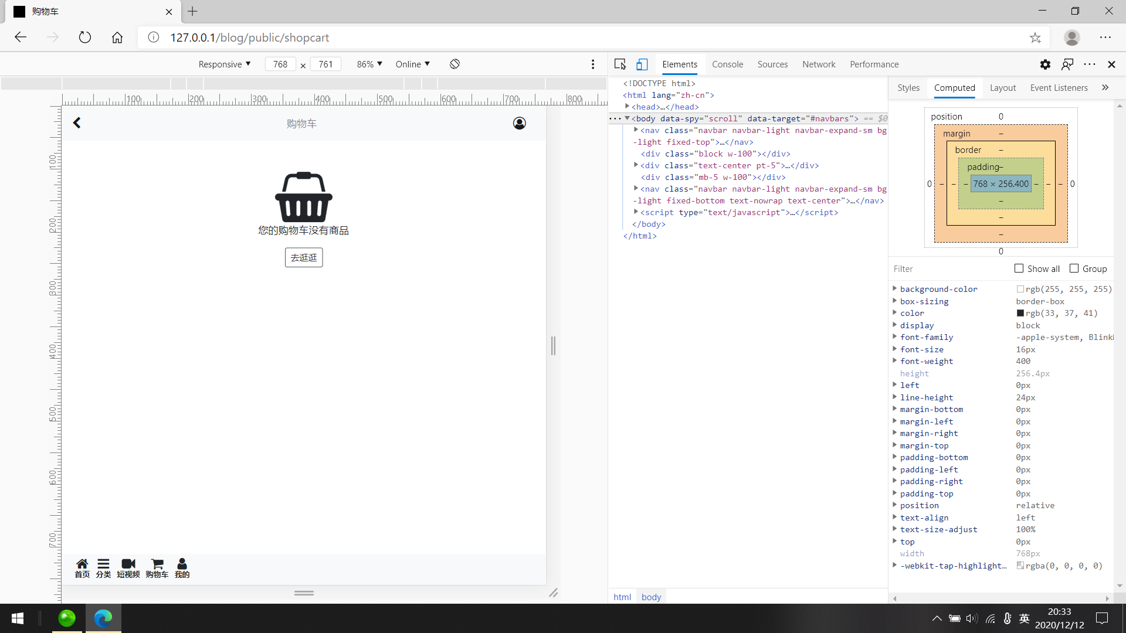Viewport: 1126px width, 633px height.
Task: Click the body breadcrumb in Elements footer
Action: pos(651,597)
